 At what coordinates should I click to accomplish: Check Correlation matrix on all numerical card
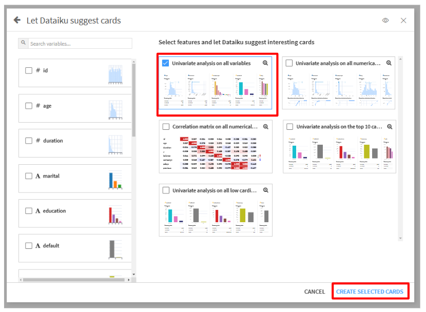pos(166,127)
